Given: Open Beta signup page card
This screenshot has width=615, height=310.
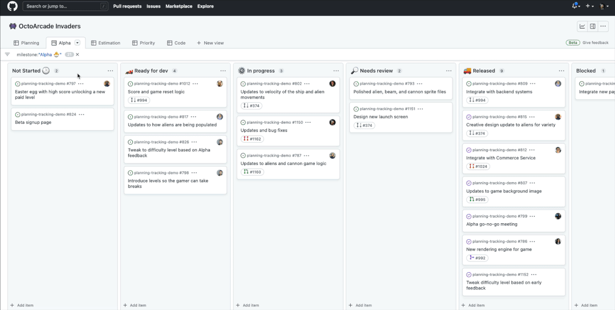Looking at the screenshot, I should tap(33, 122).
